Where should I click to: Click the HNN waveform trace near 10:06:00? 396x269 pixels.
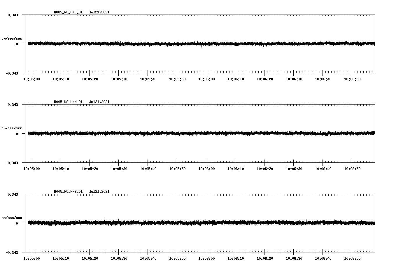206,133
